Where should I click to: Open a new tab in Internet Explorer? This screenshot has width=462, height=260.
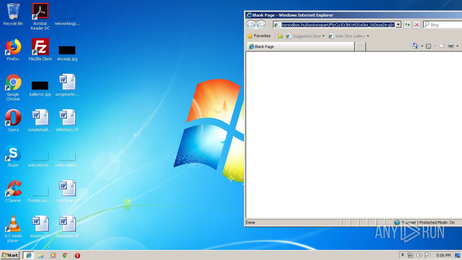(x=360, y=47)
